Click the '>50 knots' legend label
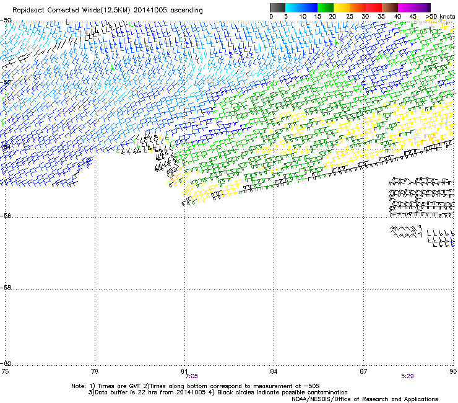The width and height of the screenshot is (458, 403). click(440, 17)
